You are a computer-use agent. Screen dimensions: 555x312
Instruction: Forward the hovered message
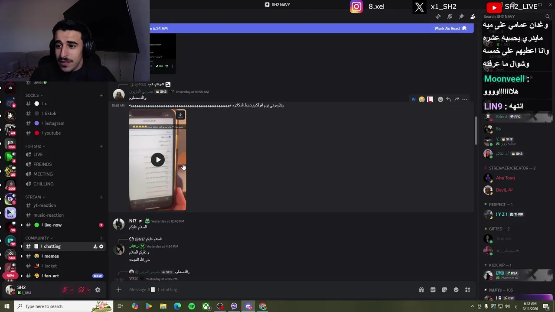tap(457, 99)
